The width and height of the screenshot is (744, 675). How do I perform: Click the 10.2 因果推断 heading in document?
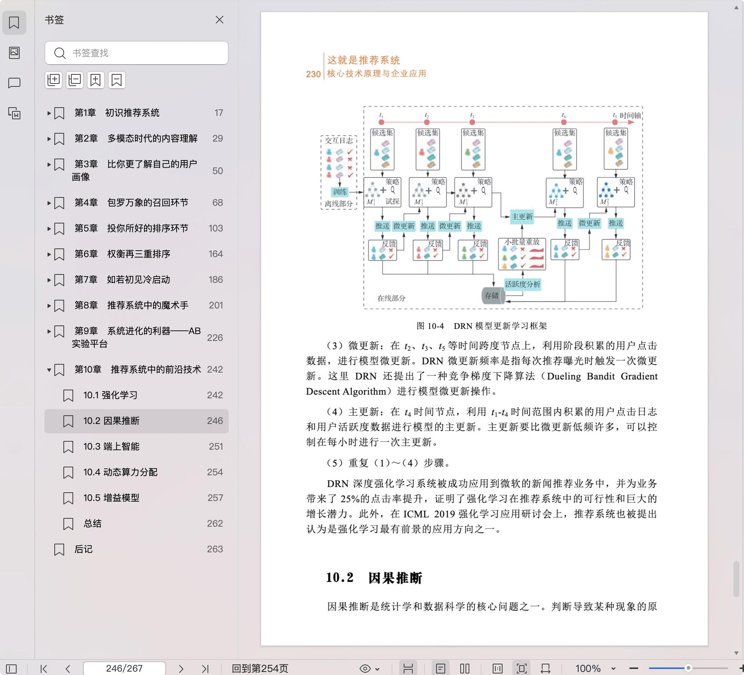(374, 578)
